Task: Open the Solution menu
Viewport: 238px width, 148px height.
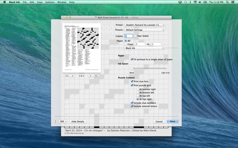Action: pyautogui.click(x=50, y=2)
